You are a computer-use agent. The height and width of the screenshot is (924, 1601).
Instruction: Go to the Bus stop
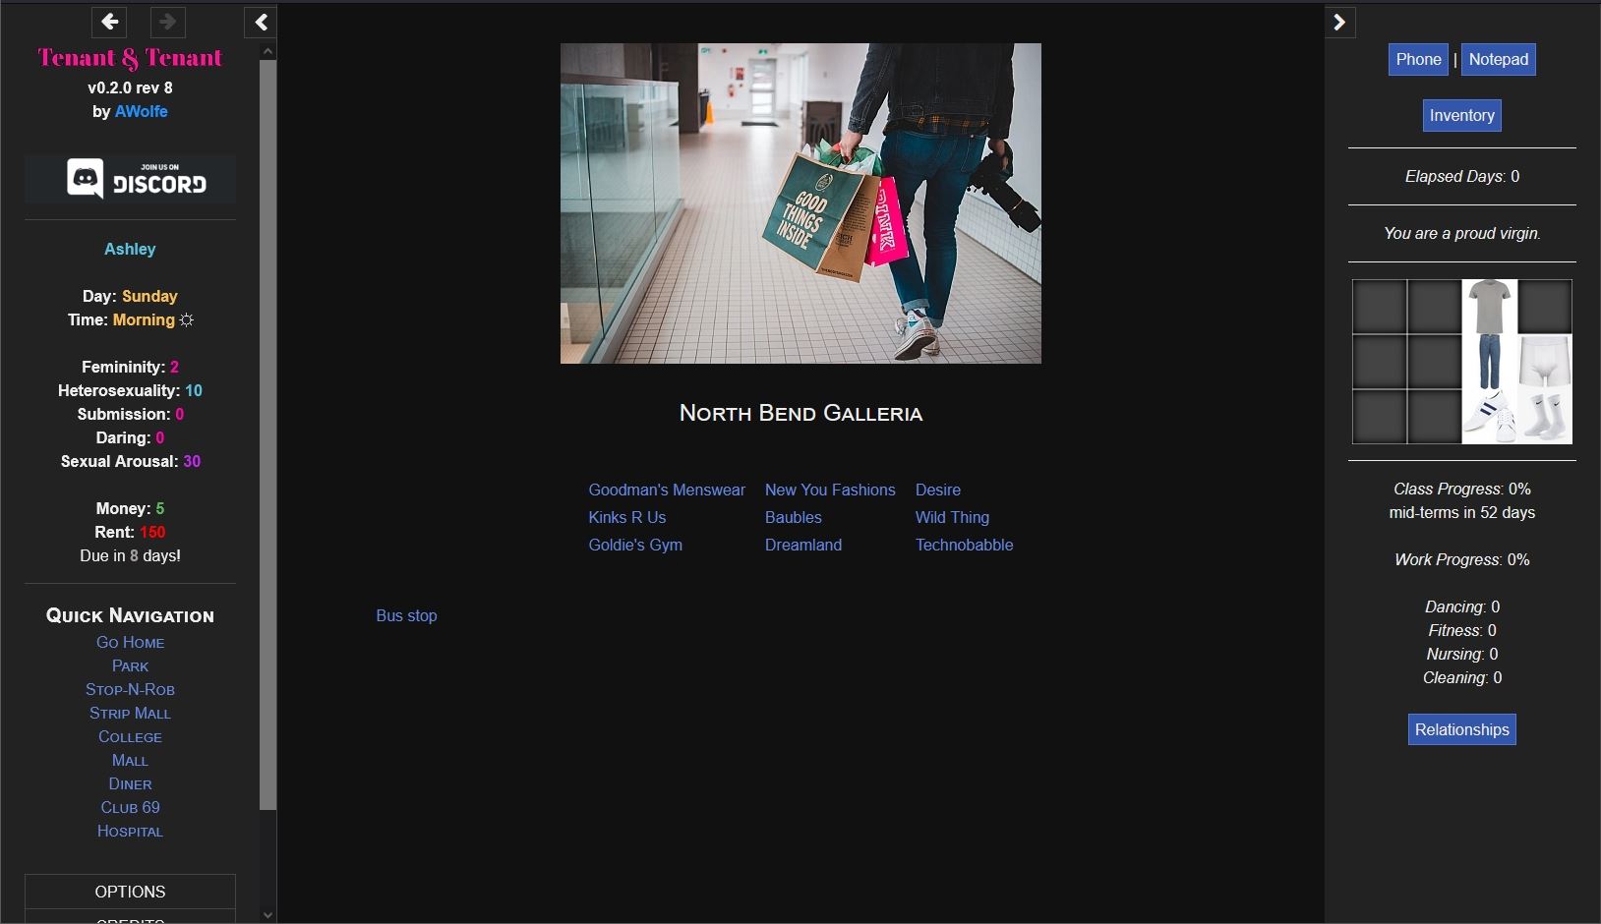(406, 615)
